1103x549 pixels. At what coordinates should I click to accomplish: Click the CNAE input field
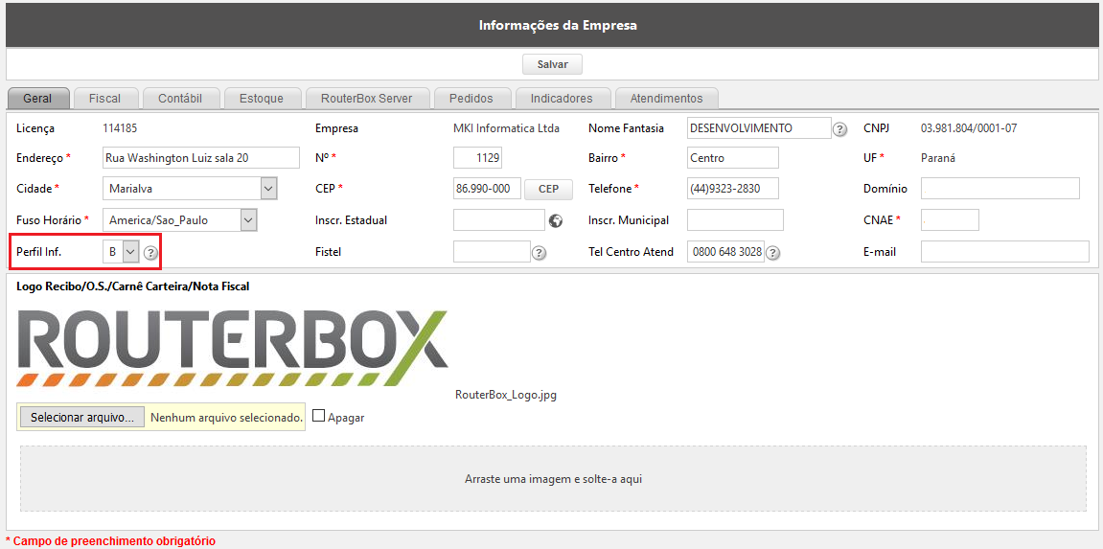[x=950, y=220]
